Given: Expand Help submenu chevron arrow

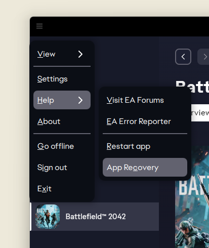Looking at the screenshot, I should coord(80,100).
